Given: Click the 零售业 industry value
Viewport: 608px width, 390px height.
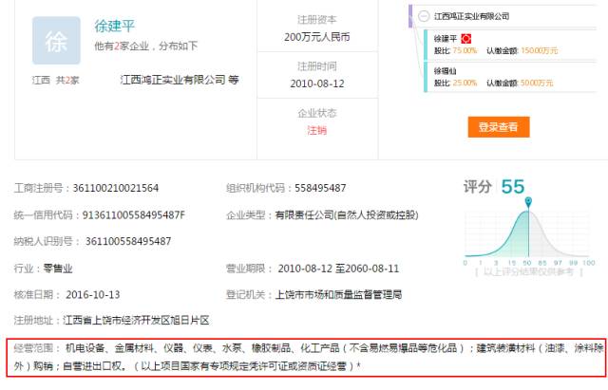Looking at the screenshot, I should coord(58,269).
